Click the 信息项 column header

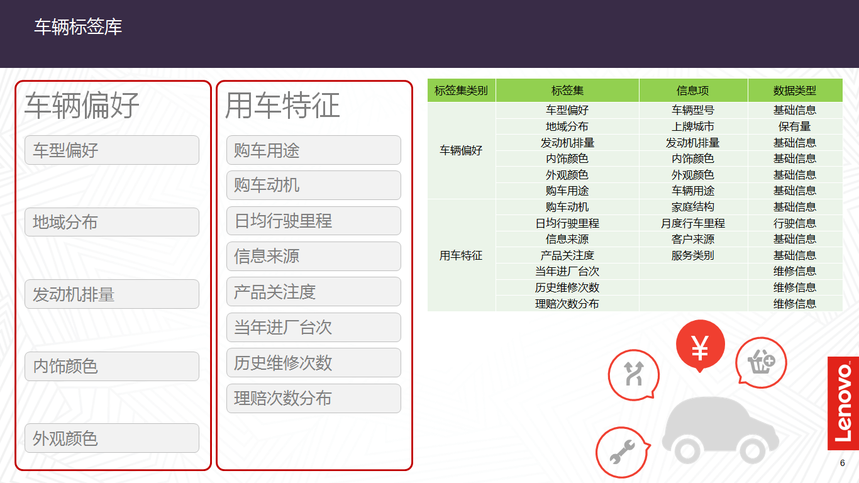tap(693, 91)
